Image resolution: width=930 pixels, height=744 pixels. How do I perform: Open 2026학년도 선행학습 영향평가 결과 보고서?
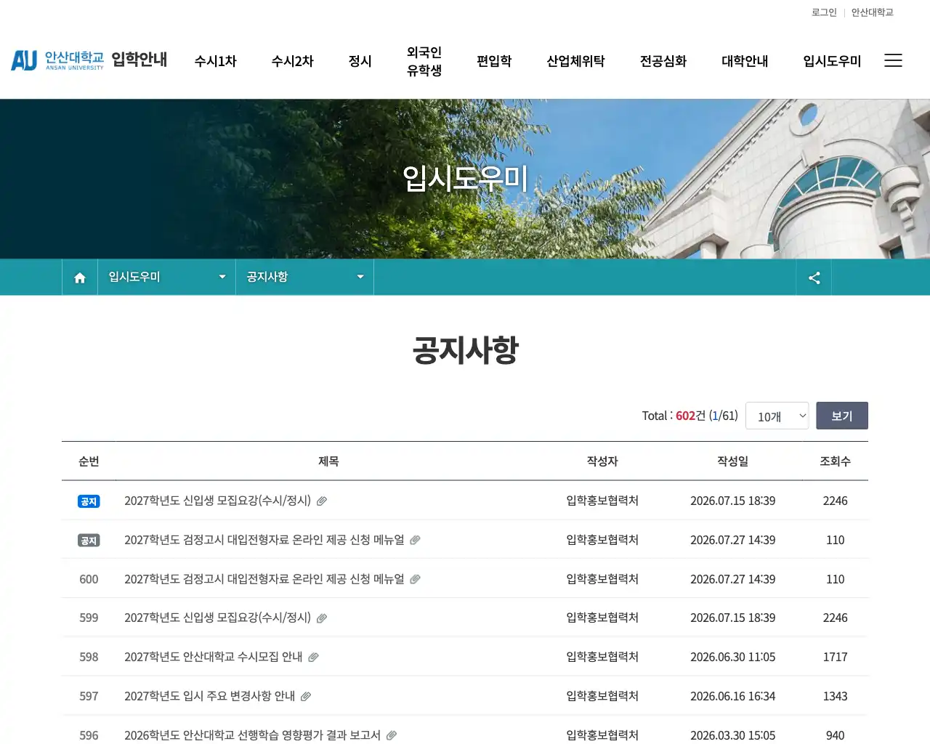point(252,735)
